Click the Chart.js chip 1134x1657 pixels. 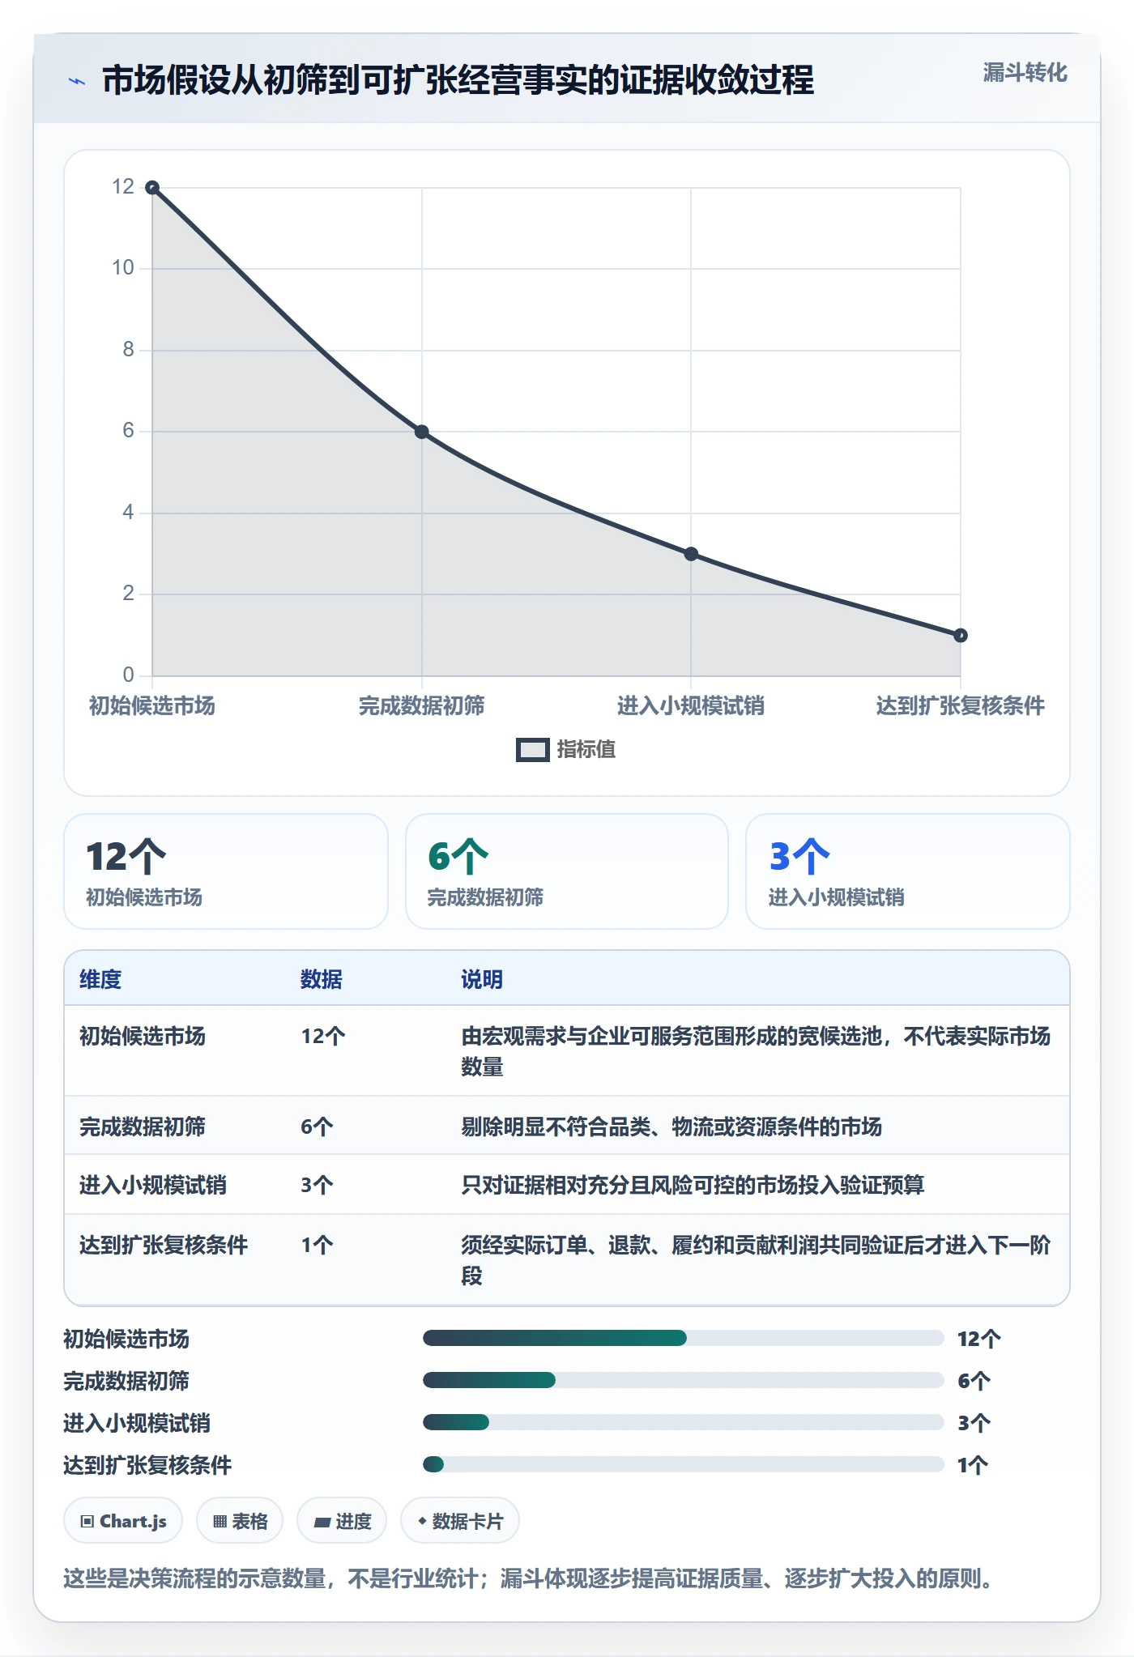[123, 1521]
